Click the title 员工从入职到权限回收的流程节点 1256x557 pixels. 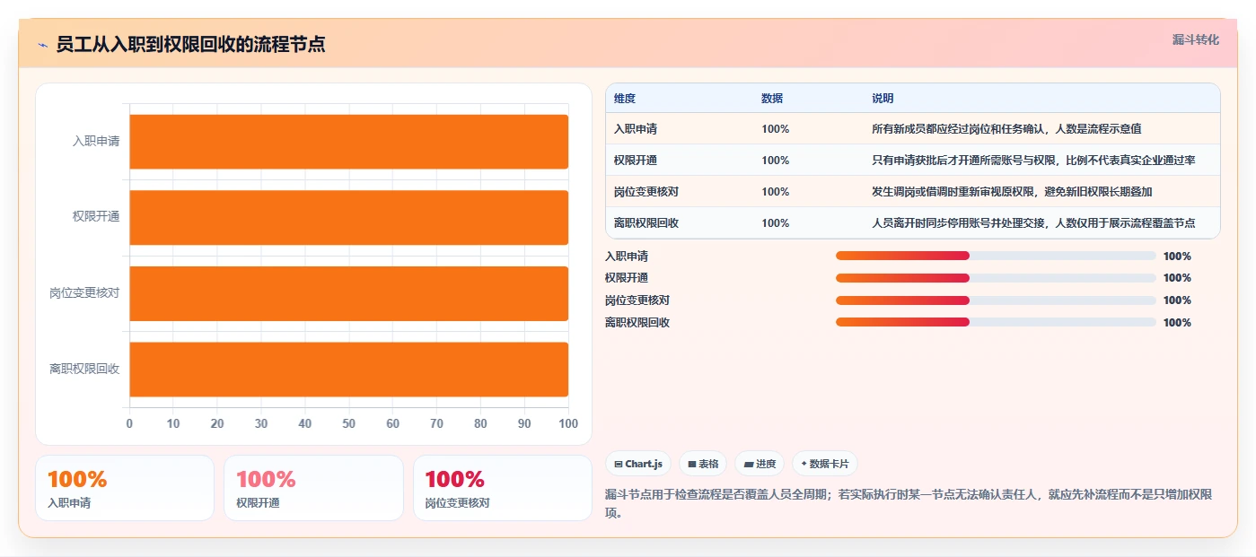190,44
